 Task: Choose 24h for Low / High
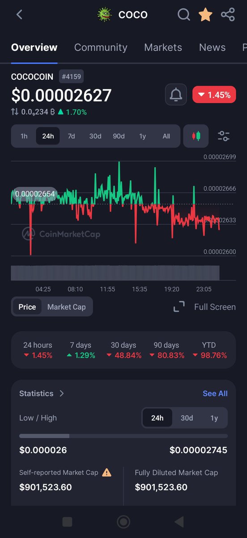158,418
